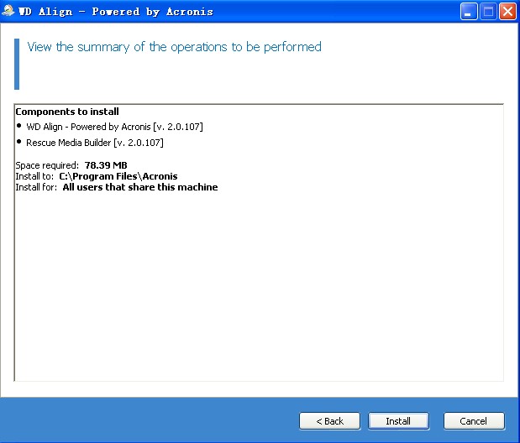Maximize the installer window

click(489, 12)
